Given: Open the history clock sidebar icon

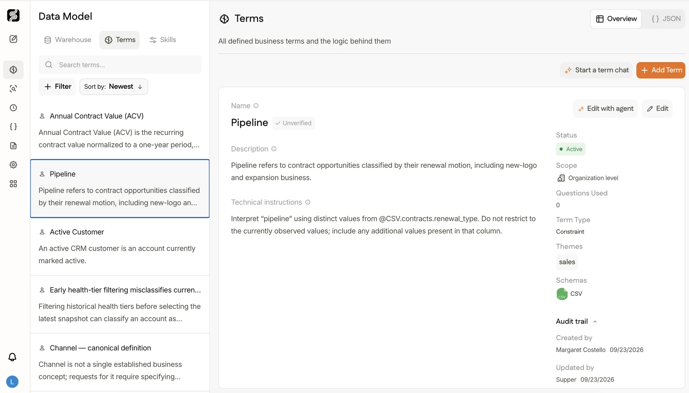Looking at the screenshot, I should [x=13, y=108].
